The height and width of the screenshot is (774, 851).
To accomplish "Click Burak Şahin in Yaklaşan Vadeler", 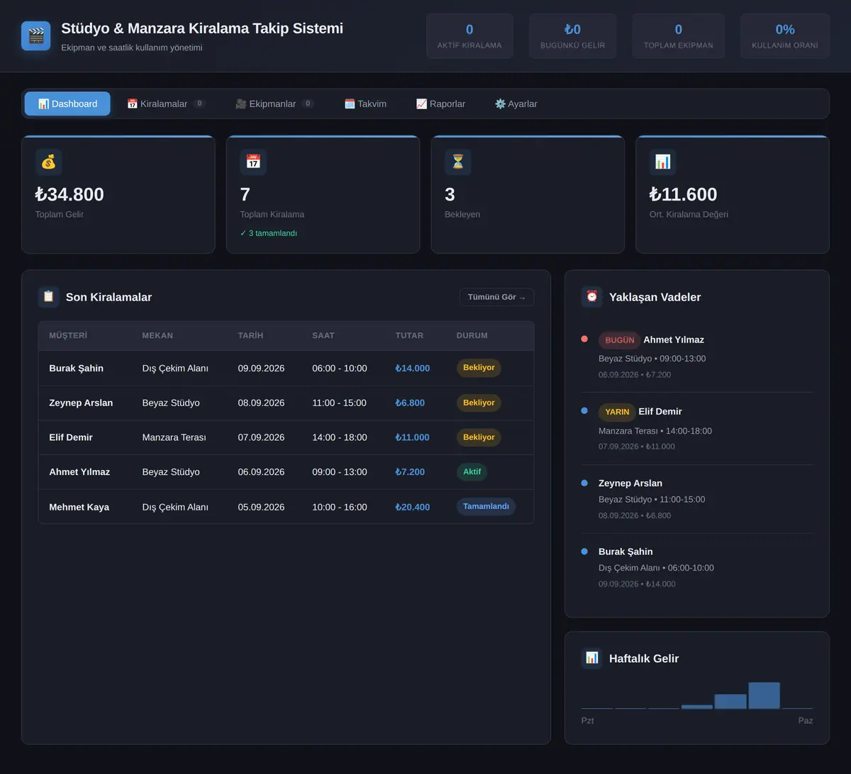I will pos(625,551).
